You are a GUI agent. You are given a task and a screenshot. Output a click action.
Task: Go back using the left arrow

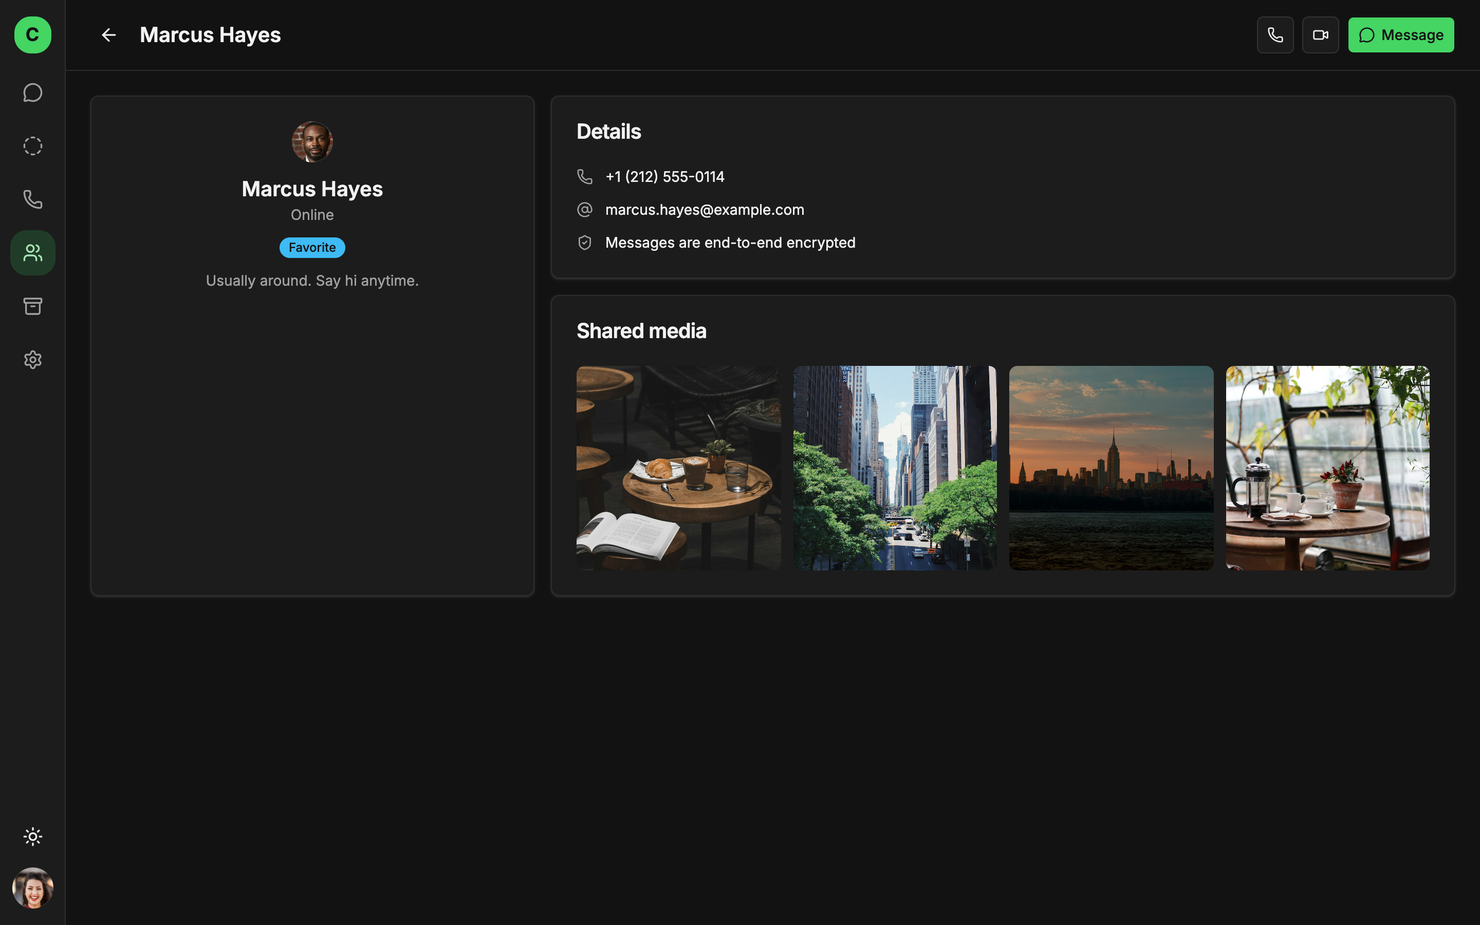pyautogui.click(x=109, y=35)
